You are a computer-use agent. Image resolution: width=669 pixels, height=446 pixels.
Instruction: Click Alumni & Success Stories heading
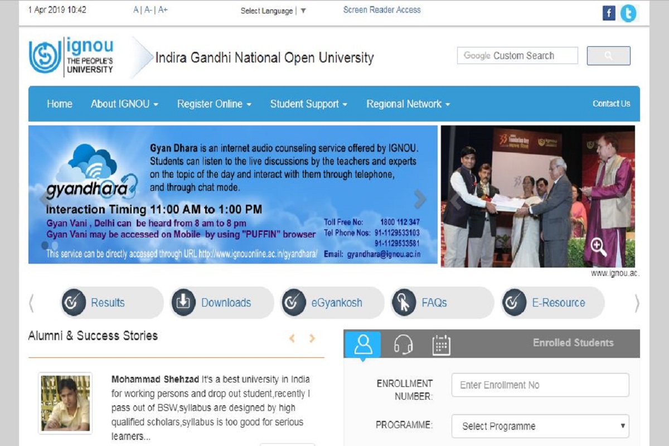[x=93, y=336]
